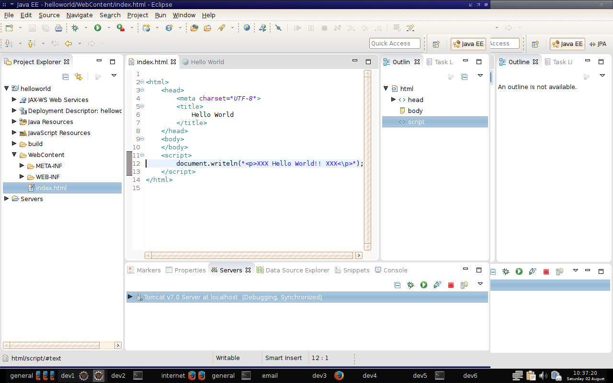Collapse the html fold marker at line 2
613x383 pixels.
pos(142,82)
